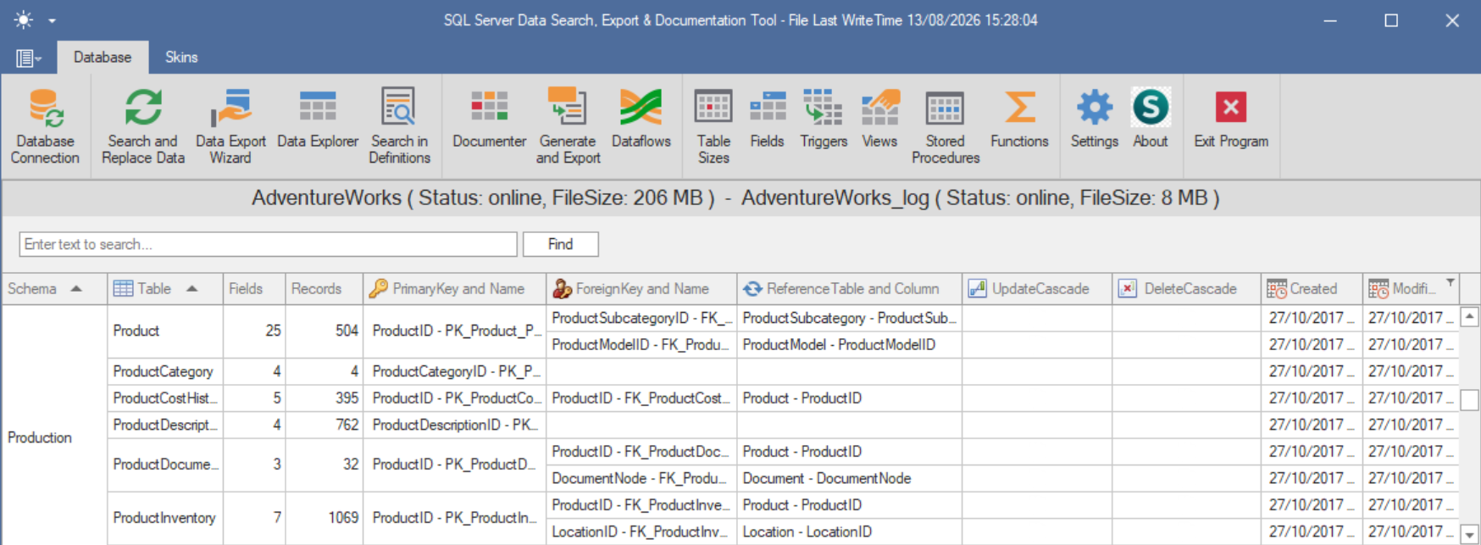Select the ProductDescript... table cell

tap(165, 425)
